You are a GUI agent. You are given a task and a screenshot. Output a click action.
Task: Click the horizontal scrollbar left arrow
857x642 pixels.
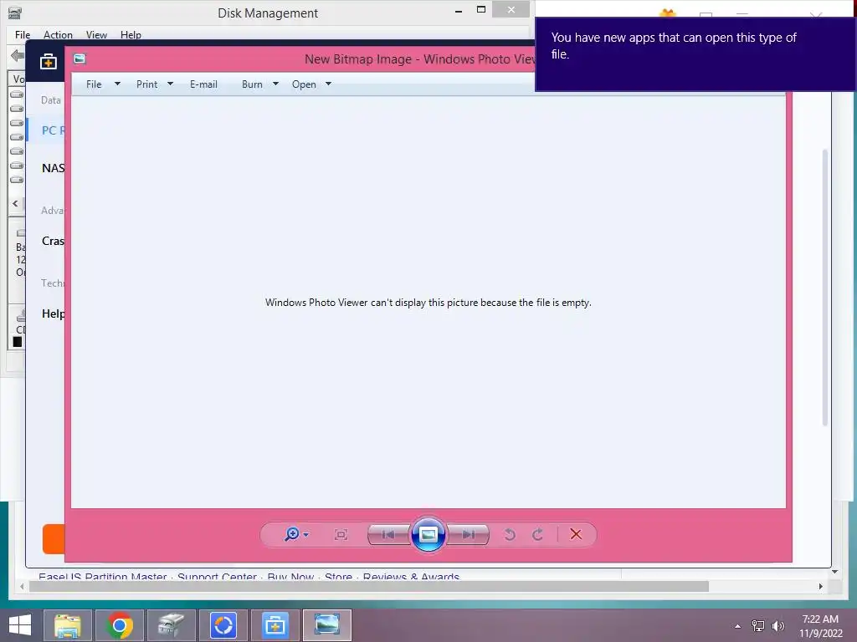pos(21,586)
